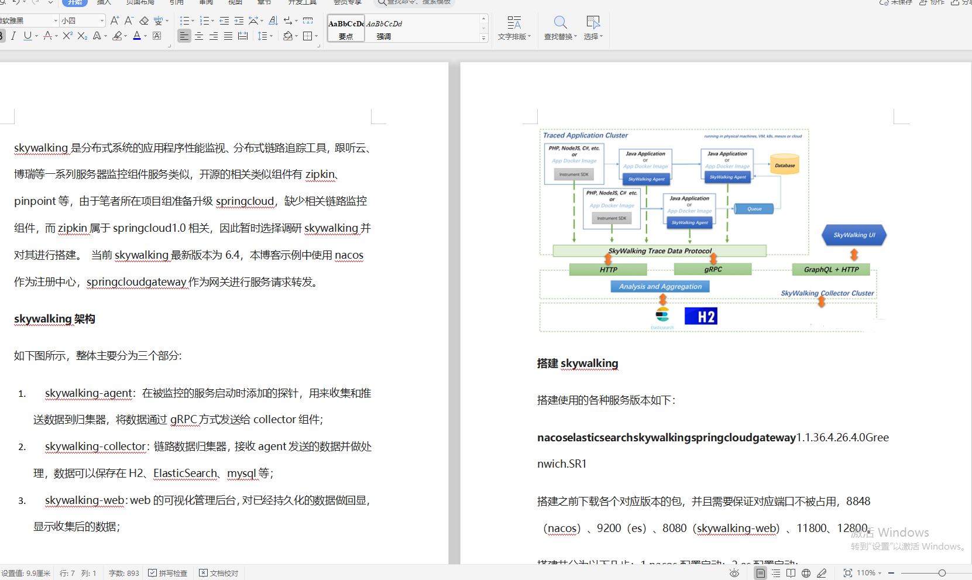Increase the paragraph indent
This screenshot has height=580, width=972.
coord(239,20)
